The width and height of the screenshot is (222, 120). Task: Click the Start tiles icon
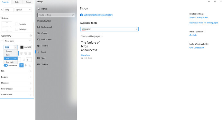tap(38, 58)
